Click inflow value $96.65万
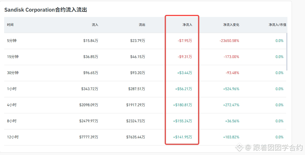The height and width of the screenshot is (155, 305). point(91,73)
